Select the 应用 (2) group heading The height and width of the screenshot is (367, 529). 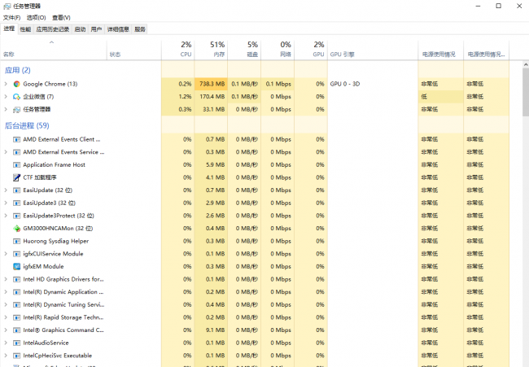18,70
